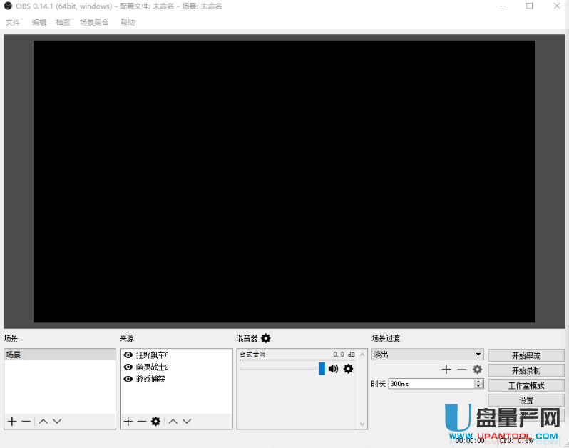569x448 pixels.
Task: Enable 工作室模式 studio mode
Action: click(526, 385)
